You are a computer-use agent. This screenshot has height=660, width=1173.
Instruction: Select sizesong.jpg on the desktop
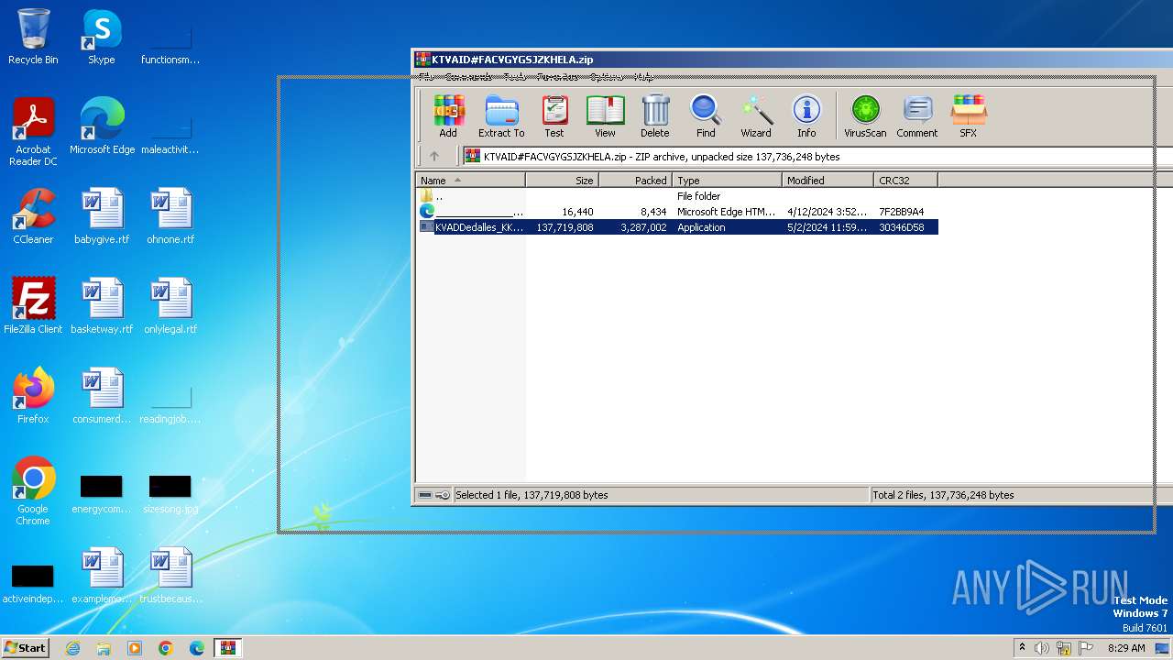coord(170,493)
